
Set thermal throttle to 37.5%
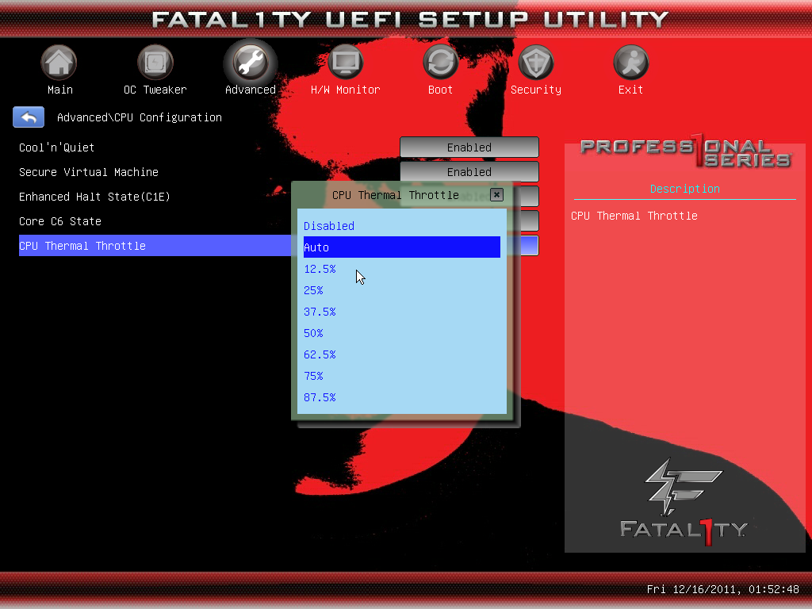402,311
